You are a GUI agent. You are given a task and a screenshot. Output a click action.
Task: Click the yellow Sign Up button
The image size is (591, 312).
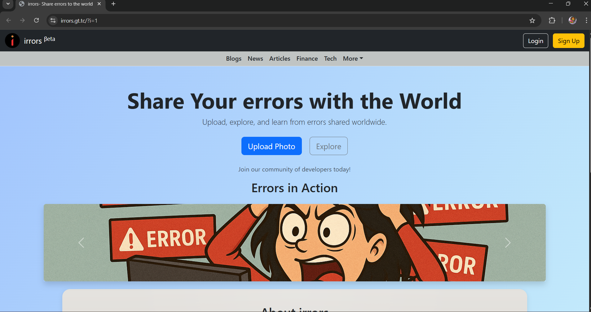569,41
